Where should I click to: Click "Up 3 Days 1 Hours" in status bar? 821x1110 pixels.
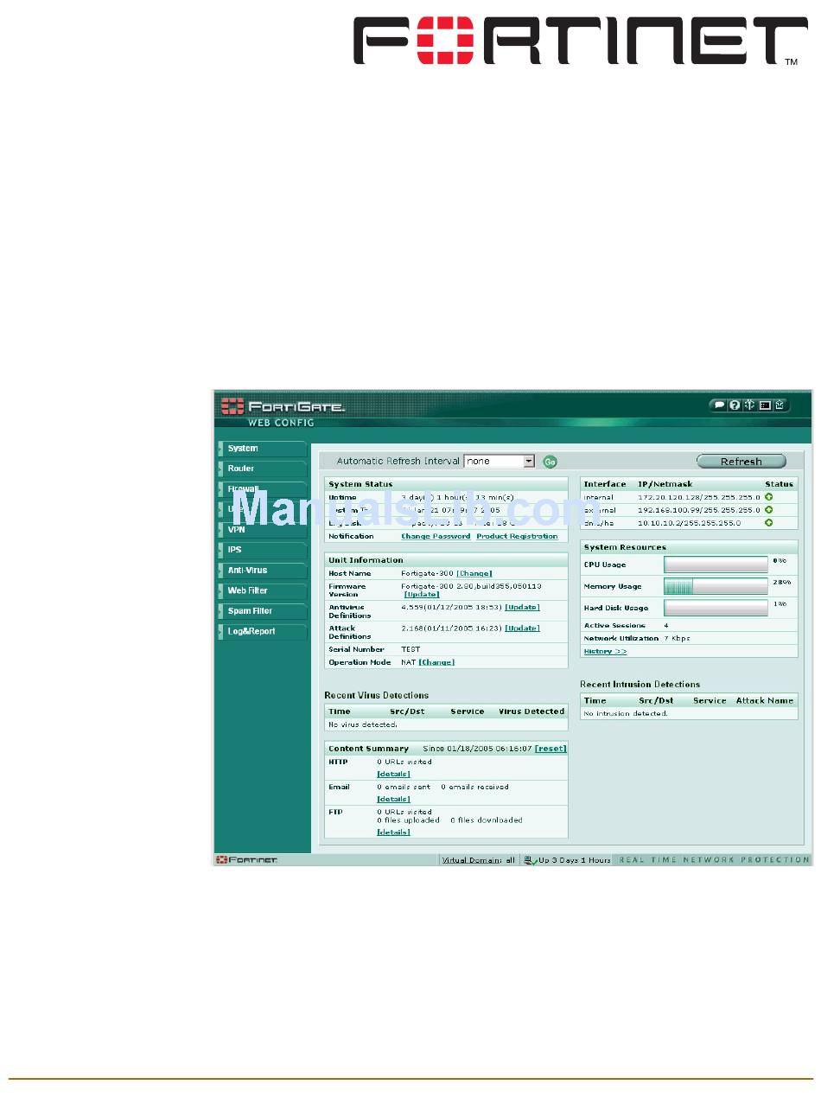coord(575,859)
